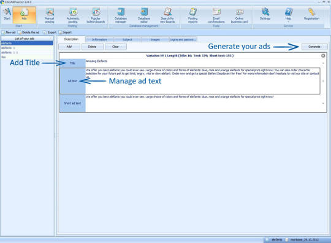Switch to the Description tab
Image resolution: width=331 pixels, height=243 pixels.
(x=71, y=39)
